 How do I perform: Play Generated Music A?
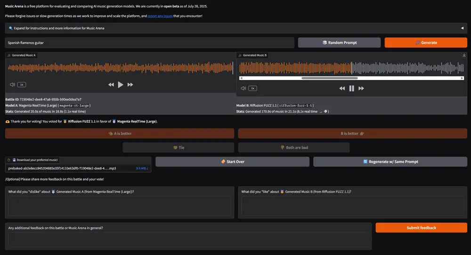(x=121, y=85)
